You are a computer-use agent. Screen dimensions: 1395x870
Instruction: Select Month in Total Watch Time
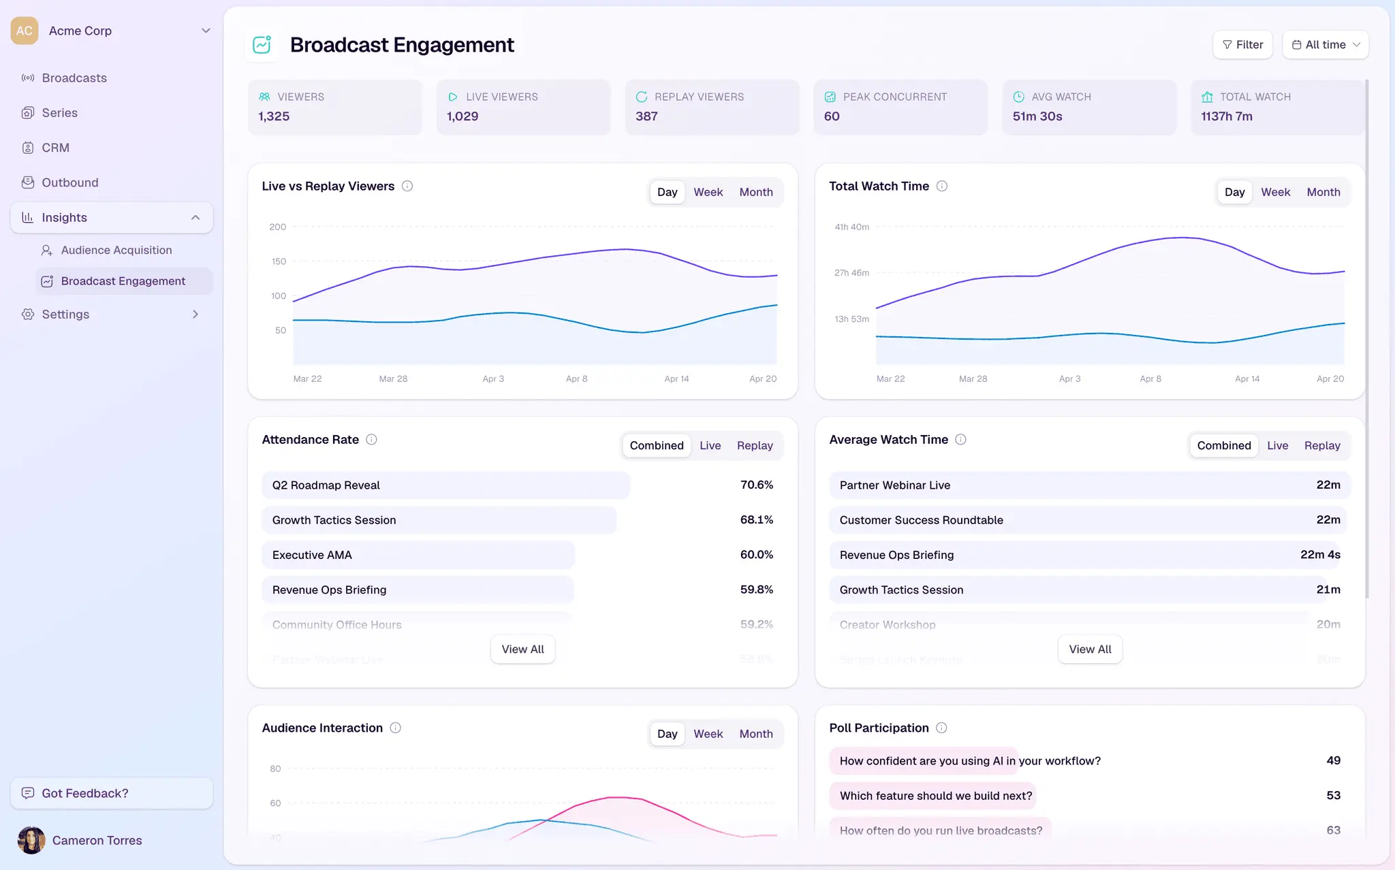[1323, 192]
